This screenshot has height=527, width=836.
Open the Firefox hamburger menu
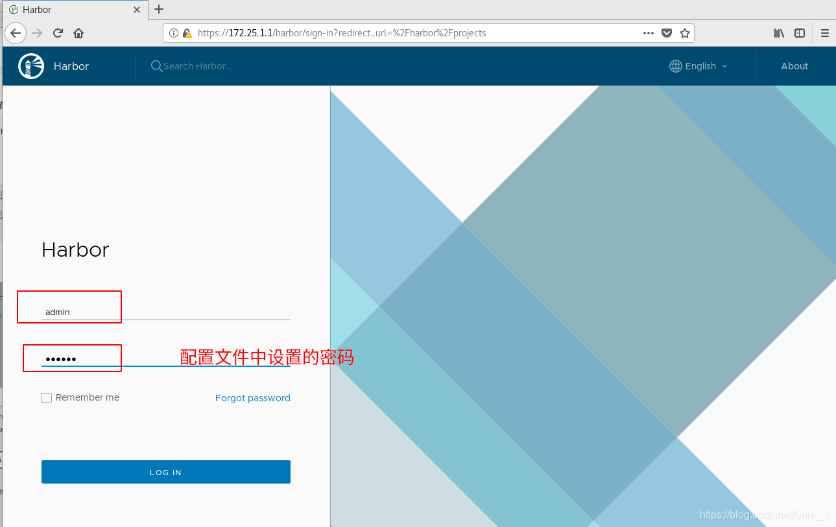click(825, 33)
